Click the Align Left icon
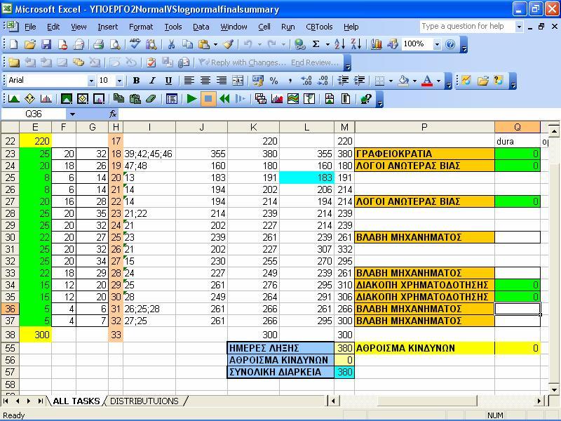This screenshot has height=421, width=561. [189, 81]
